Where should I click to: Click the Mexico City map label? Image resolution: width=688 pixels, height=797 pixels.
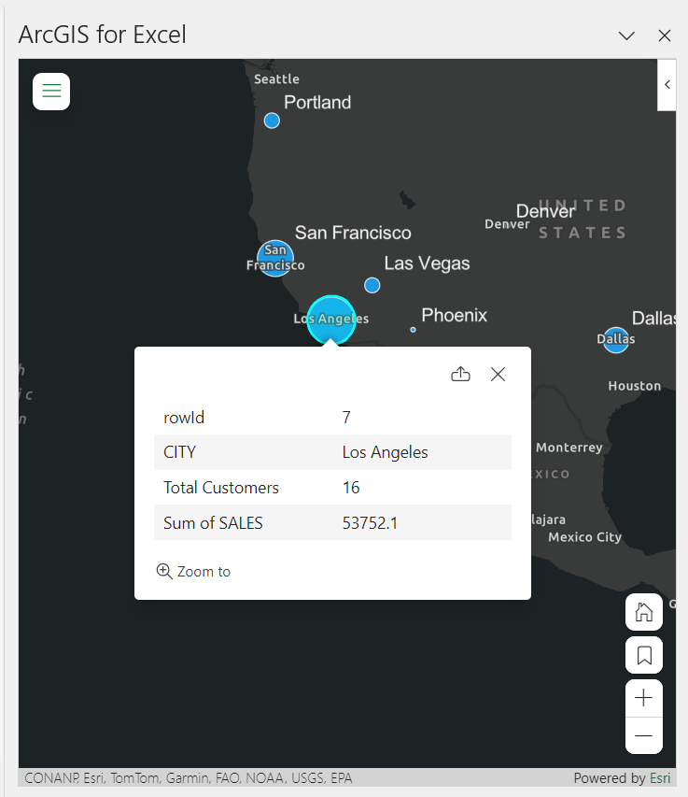[x=585, y=537]
